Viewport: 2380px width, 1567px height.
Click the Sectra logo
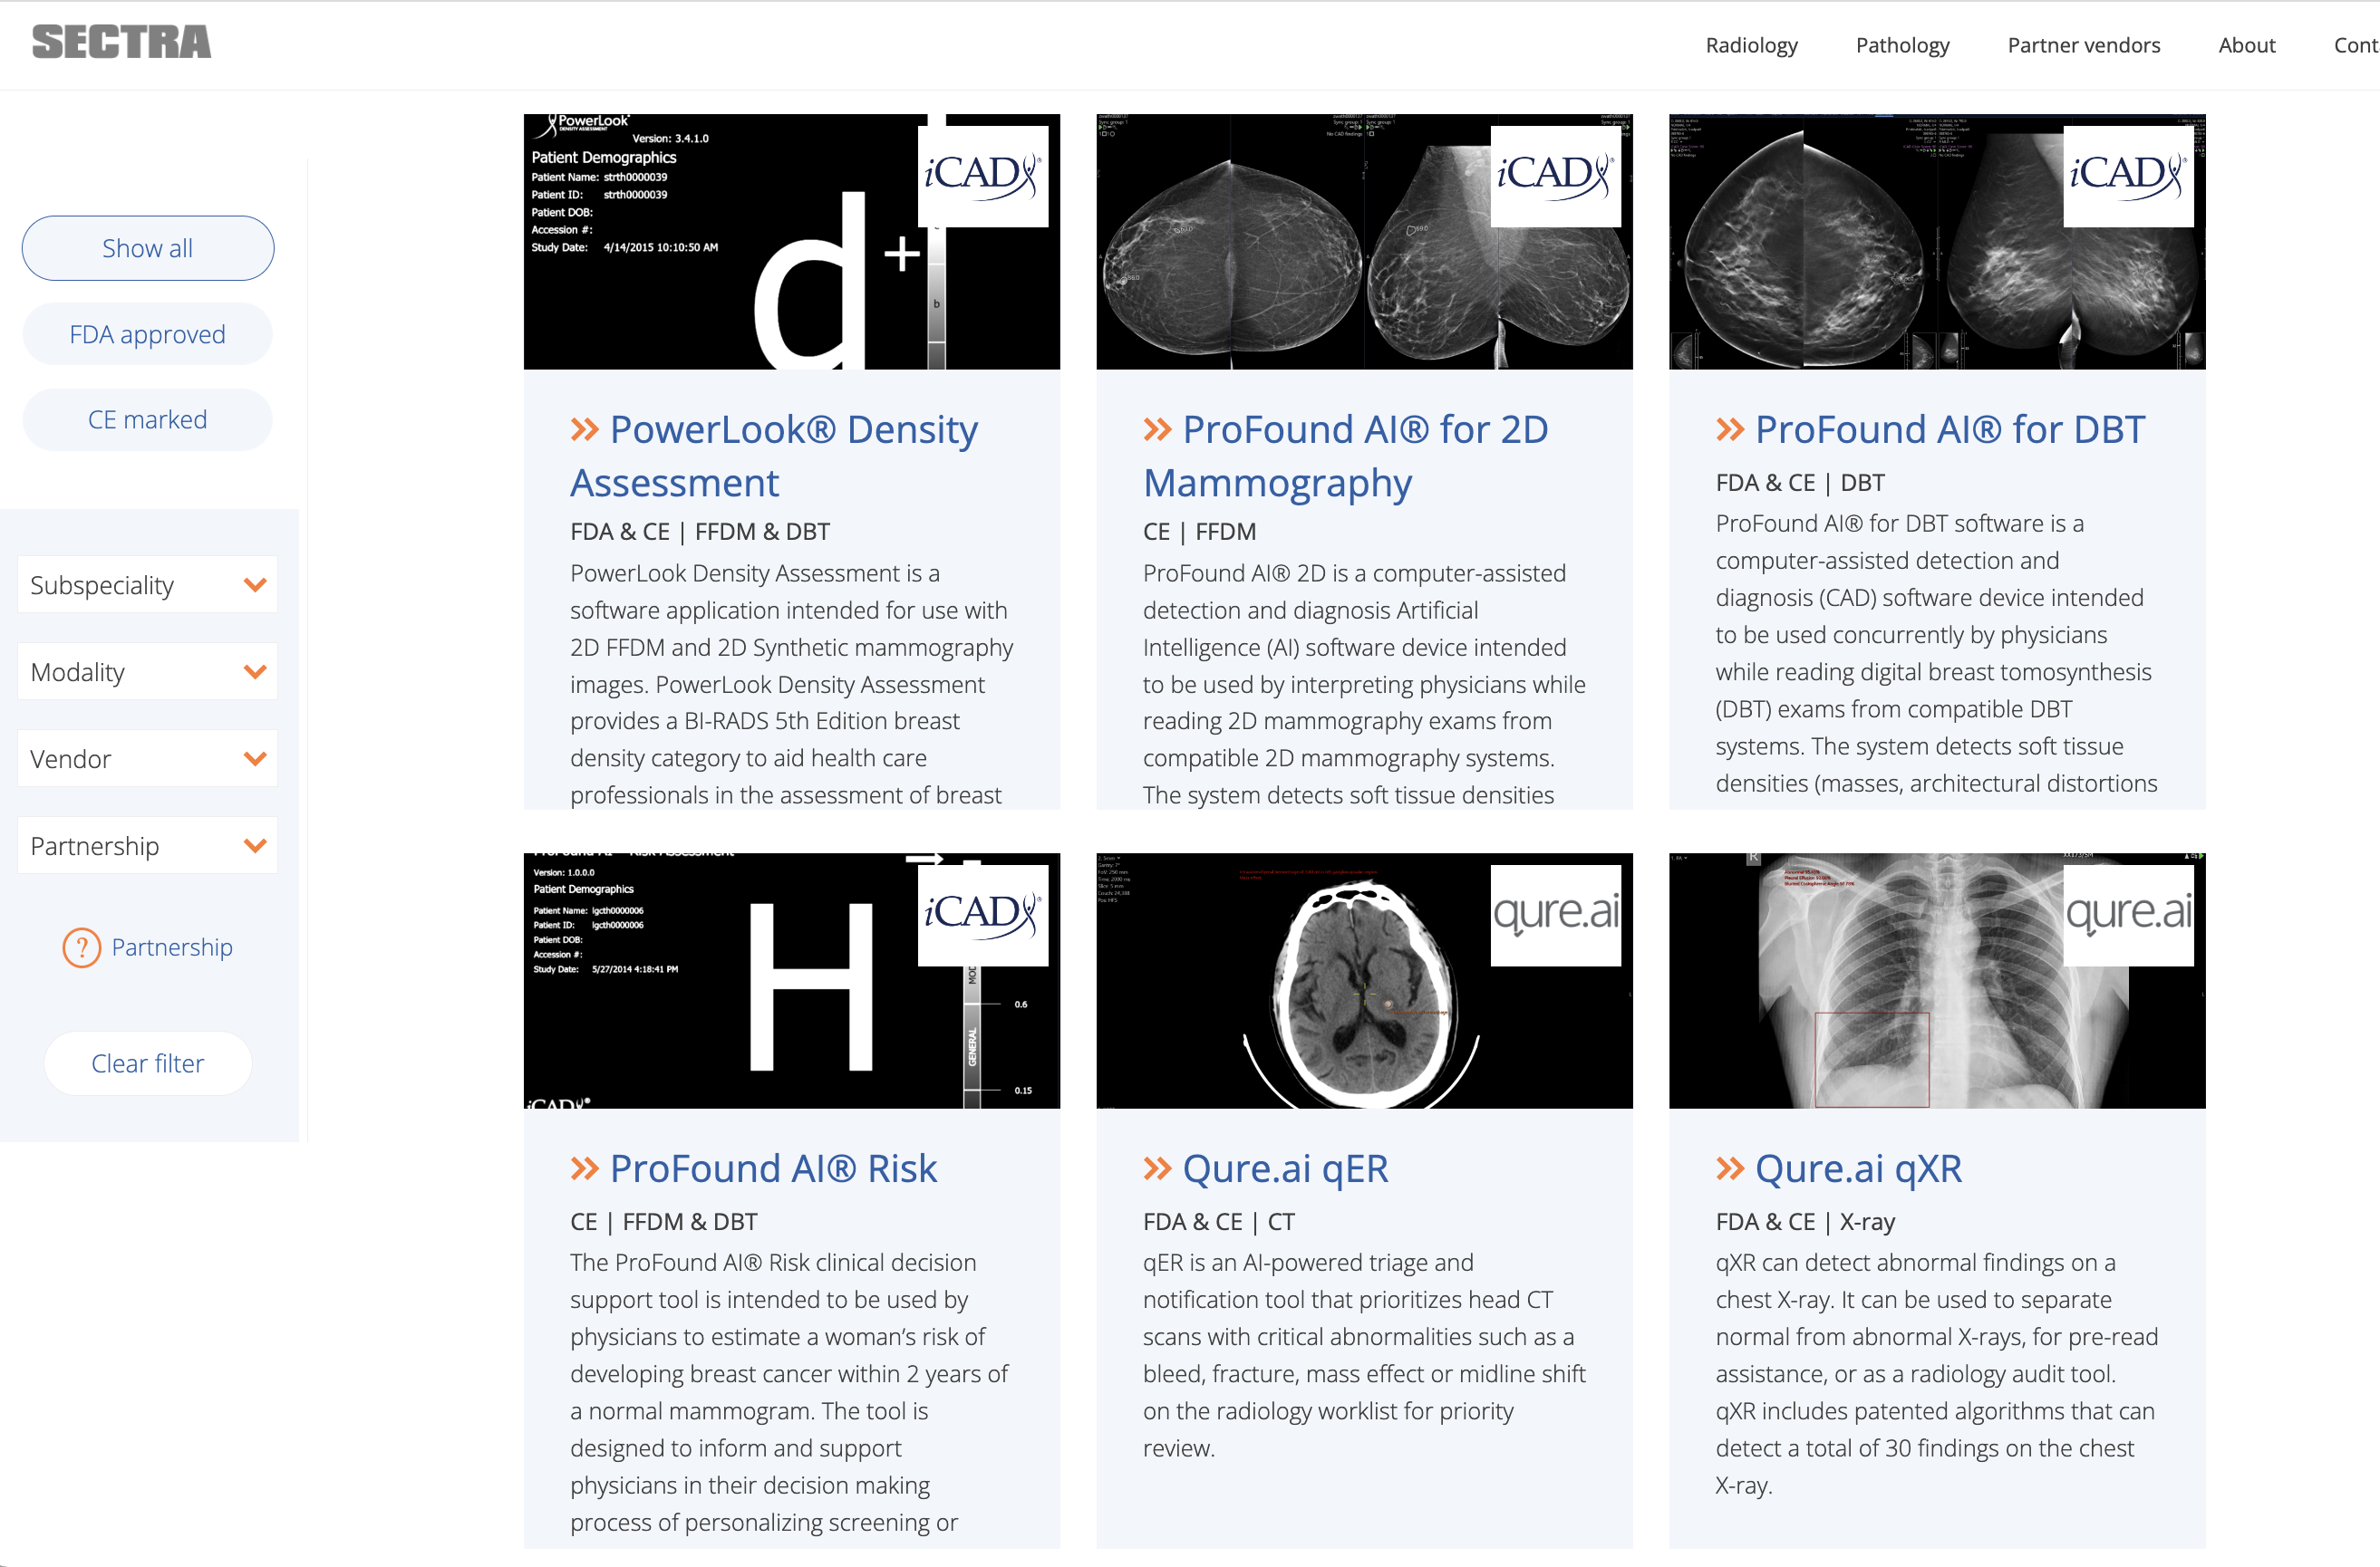(x=121, y=42)
